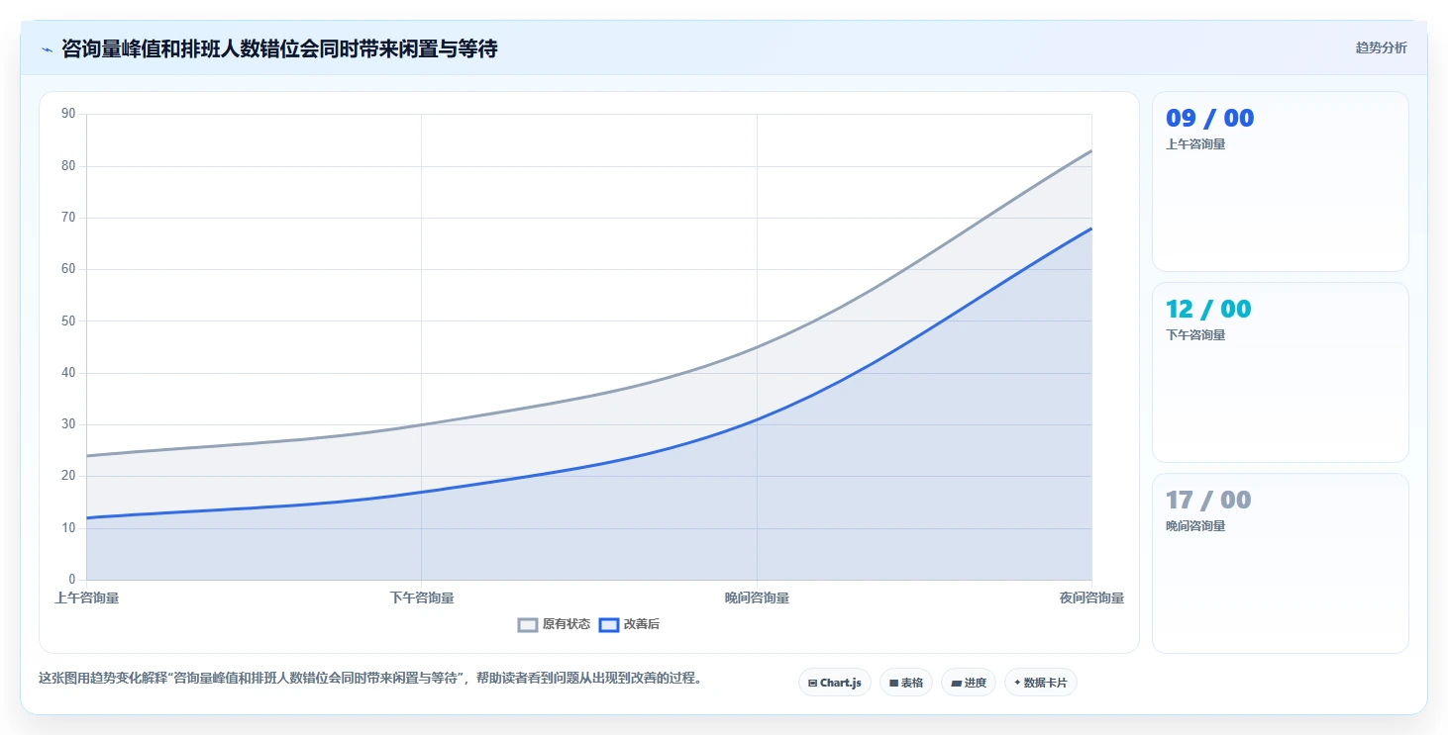This screenshot has width=1448, height=735.
Task: Click the 晚间咨询量 x-axis label
Action: tap(757, 597)
